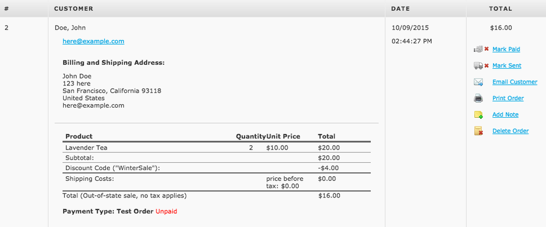Choose the Delete Order link
This screenshot has width=546, height=227.
(510, 131)
